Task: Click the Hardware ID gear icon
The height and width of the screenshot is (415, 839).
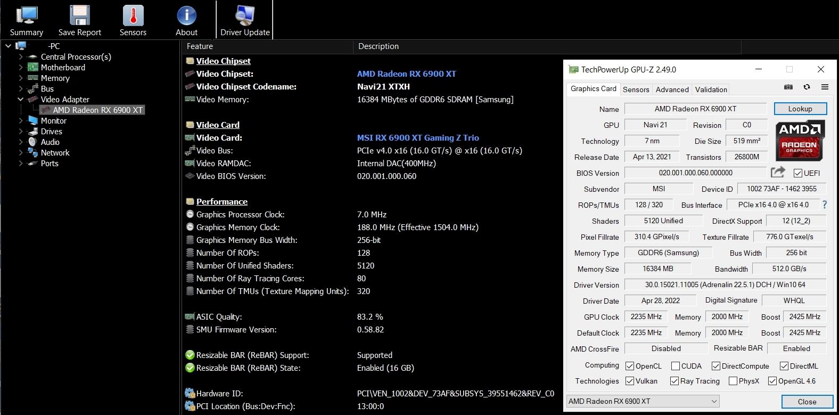Action: 190,393
